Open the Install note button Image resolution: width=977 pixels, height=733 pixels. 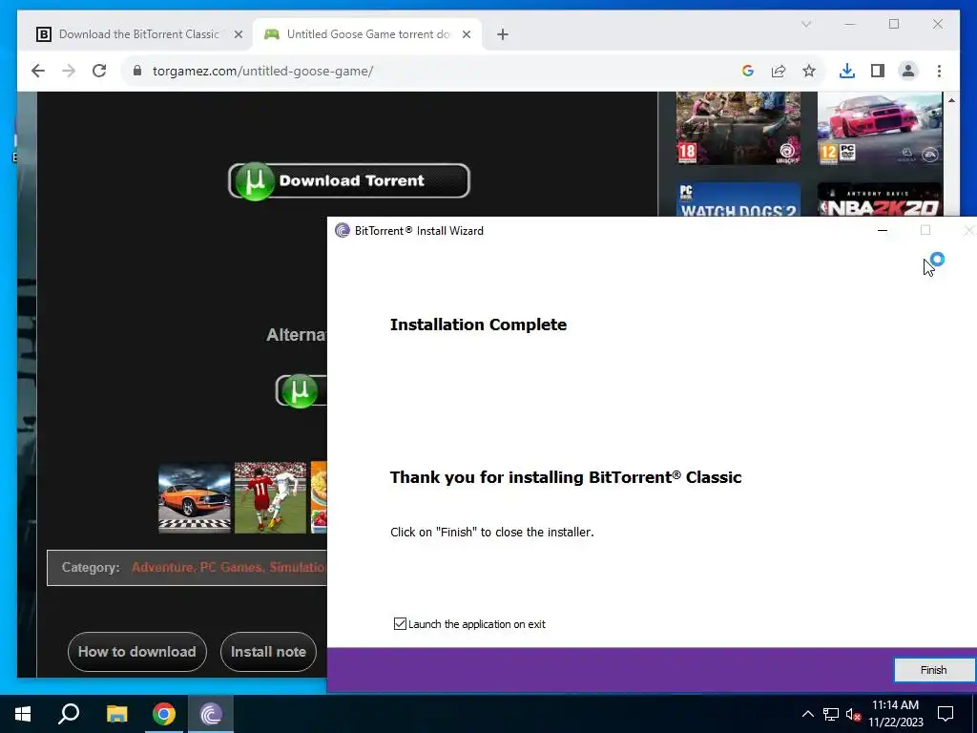click(x=268, y=652)
